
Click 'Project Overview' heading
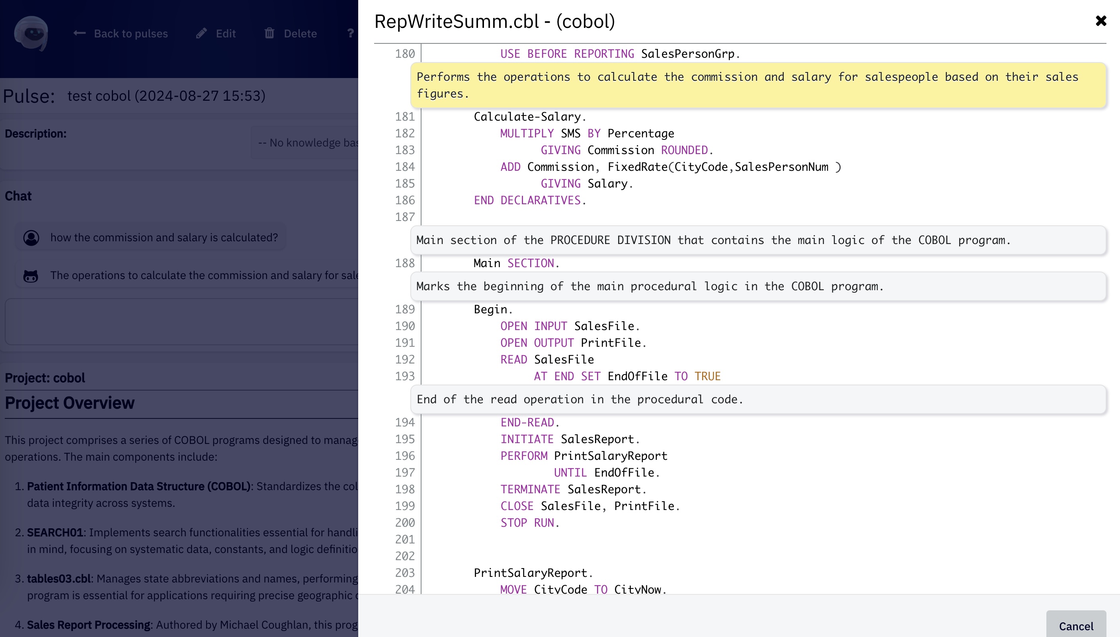tap(70, 403)
